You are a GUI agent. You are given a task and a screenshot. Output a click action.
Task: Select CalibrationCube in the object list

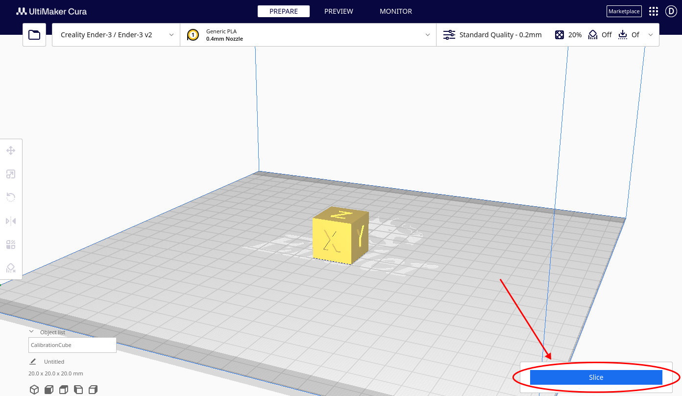pyautogui.click(x=73, y=345)
